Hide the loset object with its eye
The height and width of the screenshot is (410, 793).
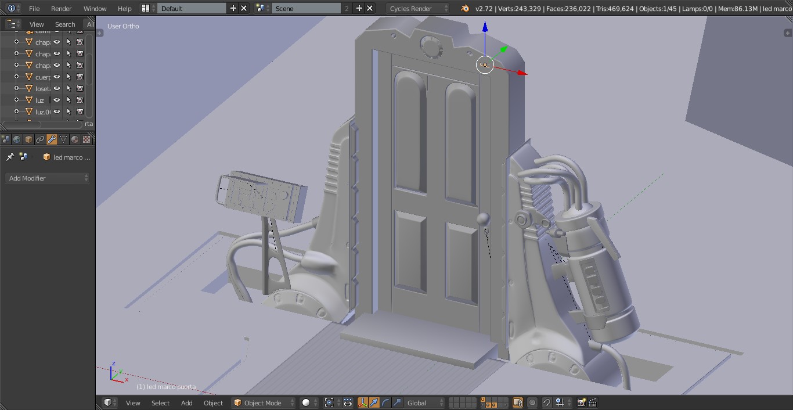pyautogui.click(x=57, y=88)
